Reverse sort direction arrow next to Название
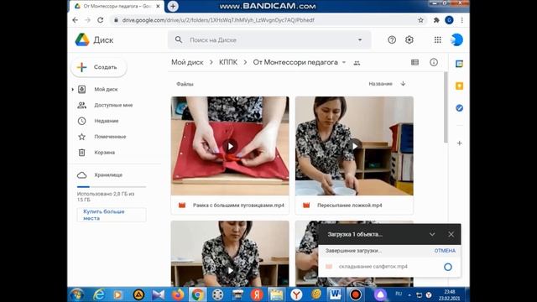Image resolution: width=537 pixels, height=302 pixels. point(403,84)
